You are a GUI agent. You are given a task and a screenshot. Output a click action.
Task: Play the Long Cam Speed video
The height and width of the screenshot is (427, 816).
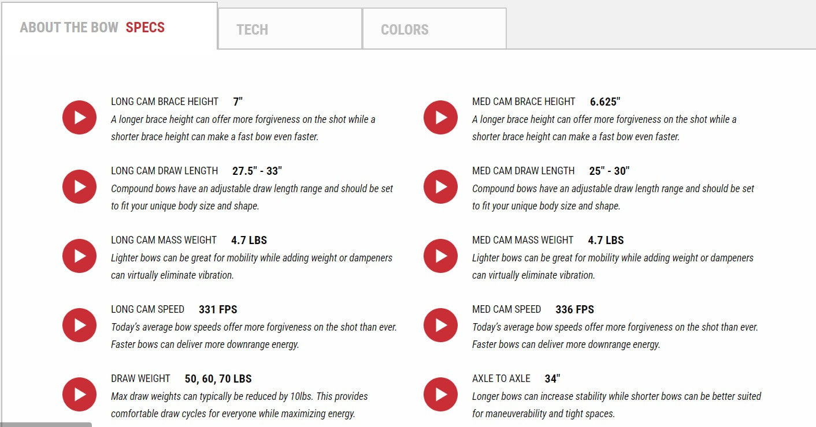(79, 325)
